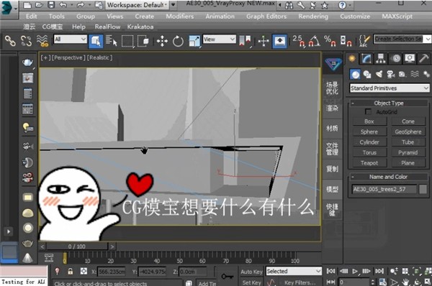Open the Display command panel

(x=410, y=58)
